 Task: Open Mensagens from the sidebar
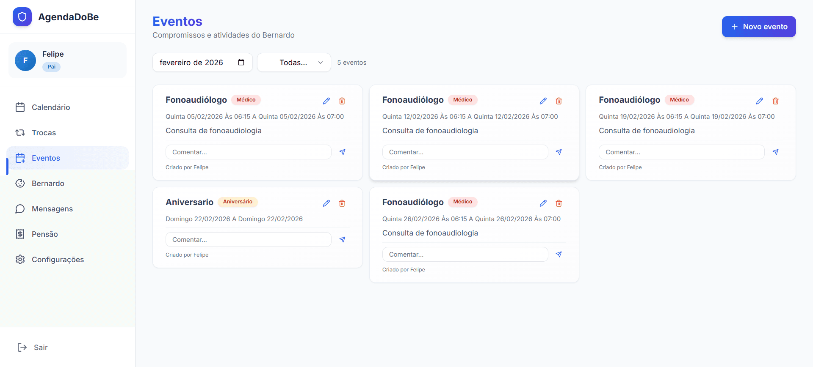(x=52, y=209)
